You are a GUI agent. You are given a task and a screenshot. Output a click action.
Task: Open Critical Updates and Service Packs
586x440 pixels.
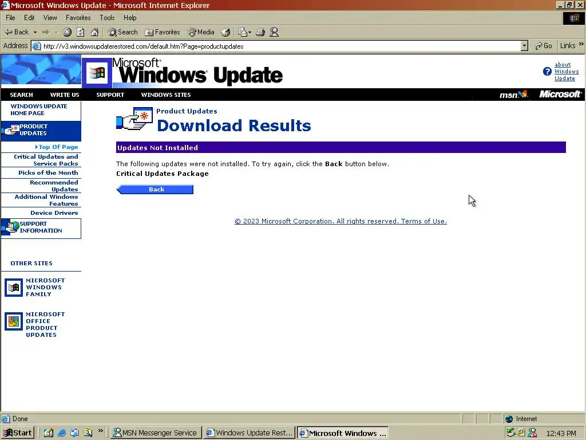pyautogui.click(x=46, y=160)
